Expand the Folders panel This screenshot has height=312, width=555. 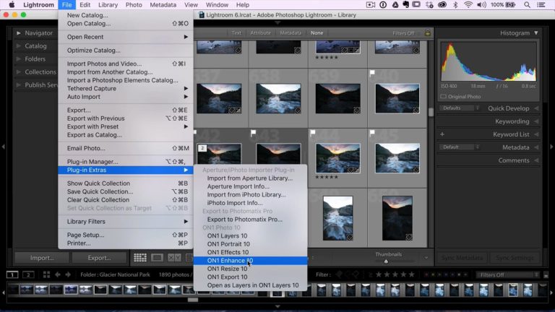[18, 59]
